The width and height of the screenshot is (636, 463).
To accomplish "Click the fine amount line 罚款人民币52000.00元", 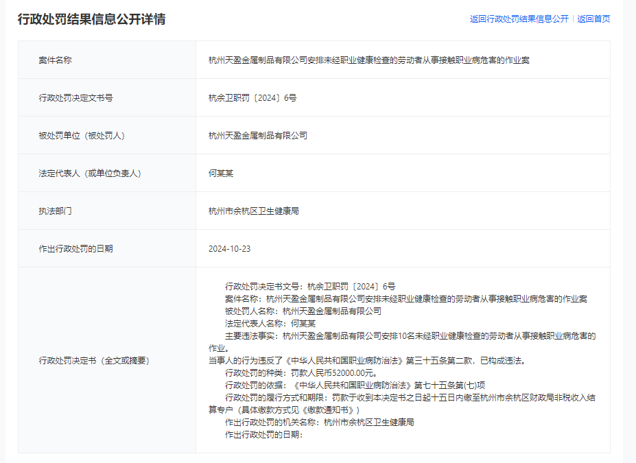I will [302, 372].
